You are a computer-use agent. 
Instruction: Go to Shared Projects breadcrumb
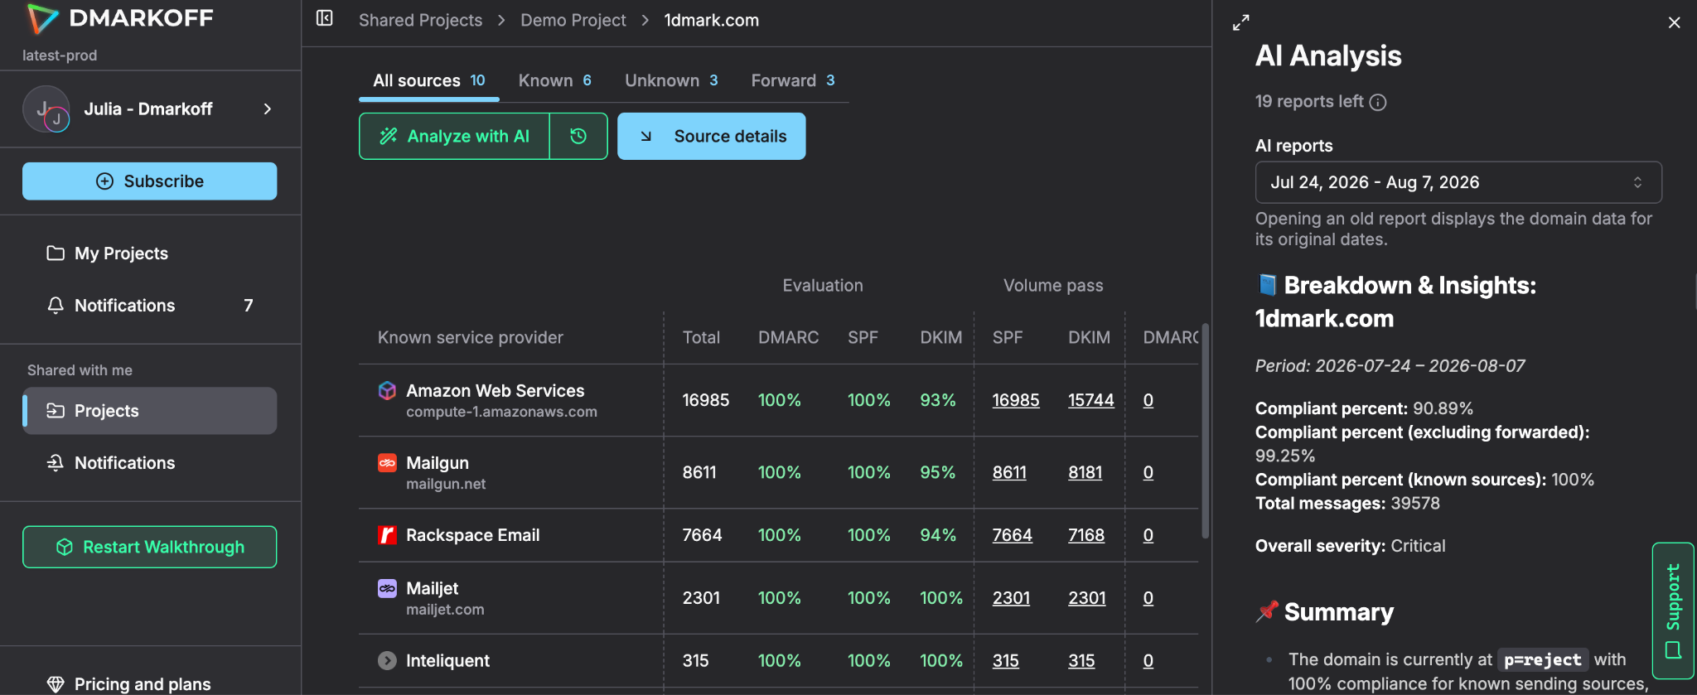point(420,20)
